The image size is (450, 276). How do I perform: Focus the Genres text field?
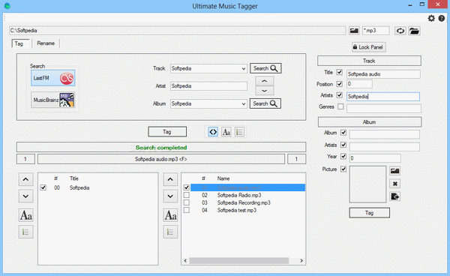point(384,109)
